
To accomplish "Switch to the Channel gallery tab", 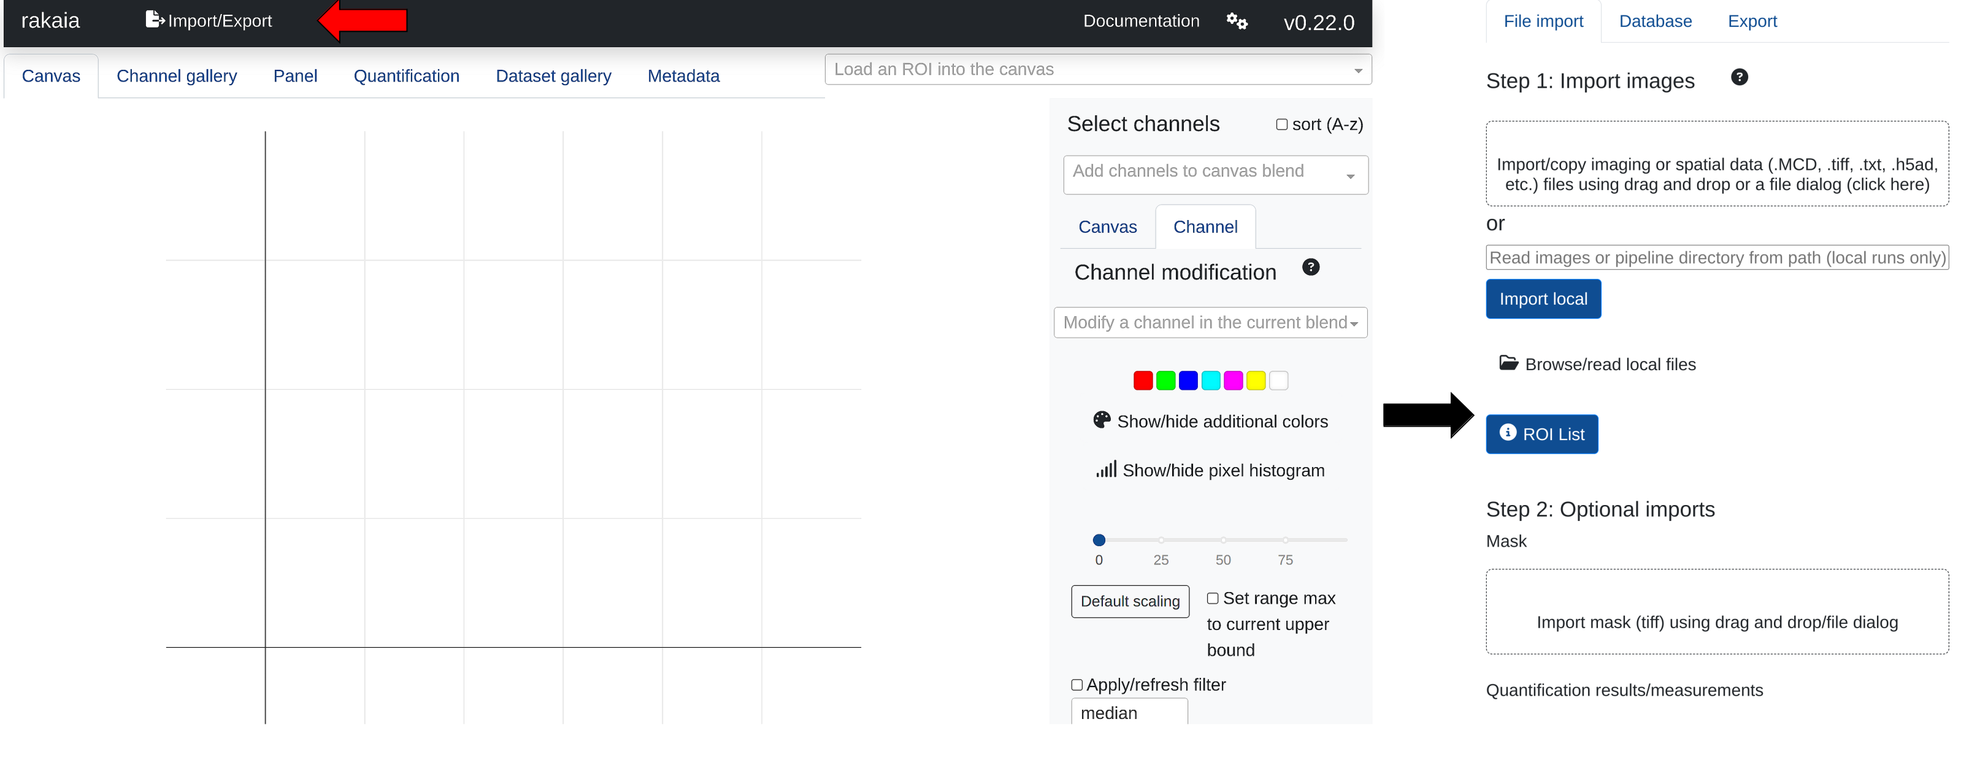I will tap(177, 76).
